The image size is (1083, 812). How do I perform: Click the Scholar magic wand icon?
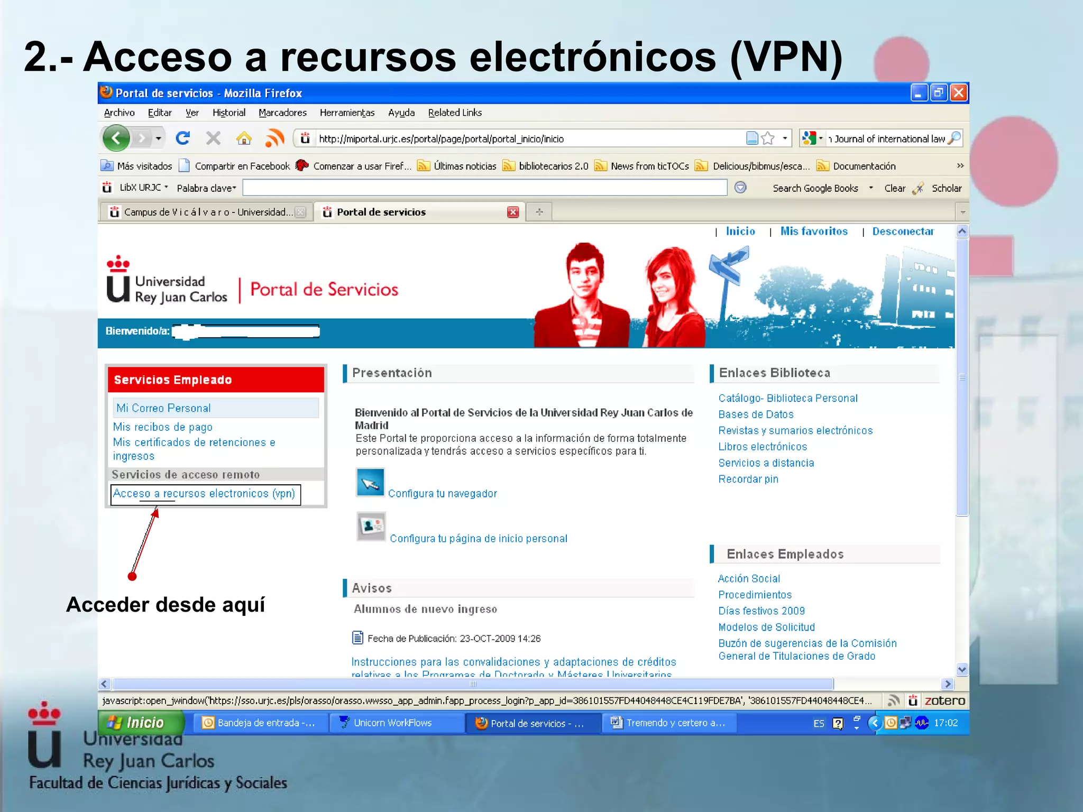pyautogui.click(x=919, y=188)
